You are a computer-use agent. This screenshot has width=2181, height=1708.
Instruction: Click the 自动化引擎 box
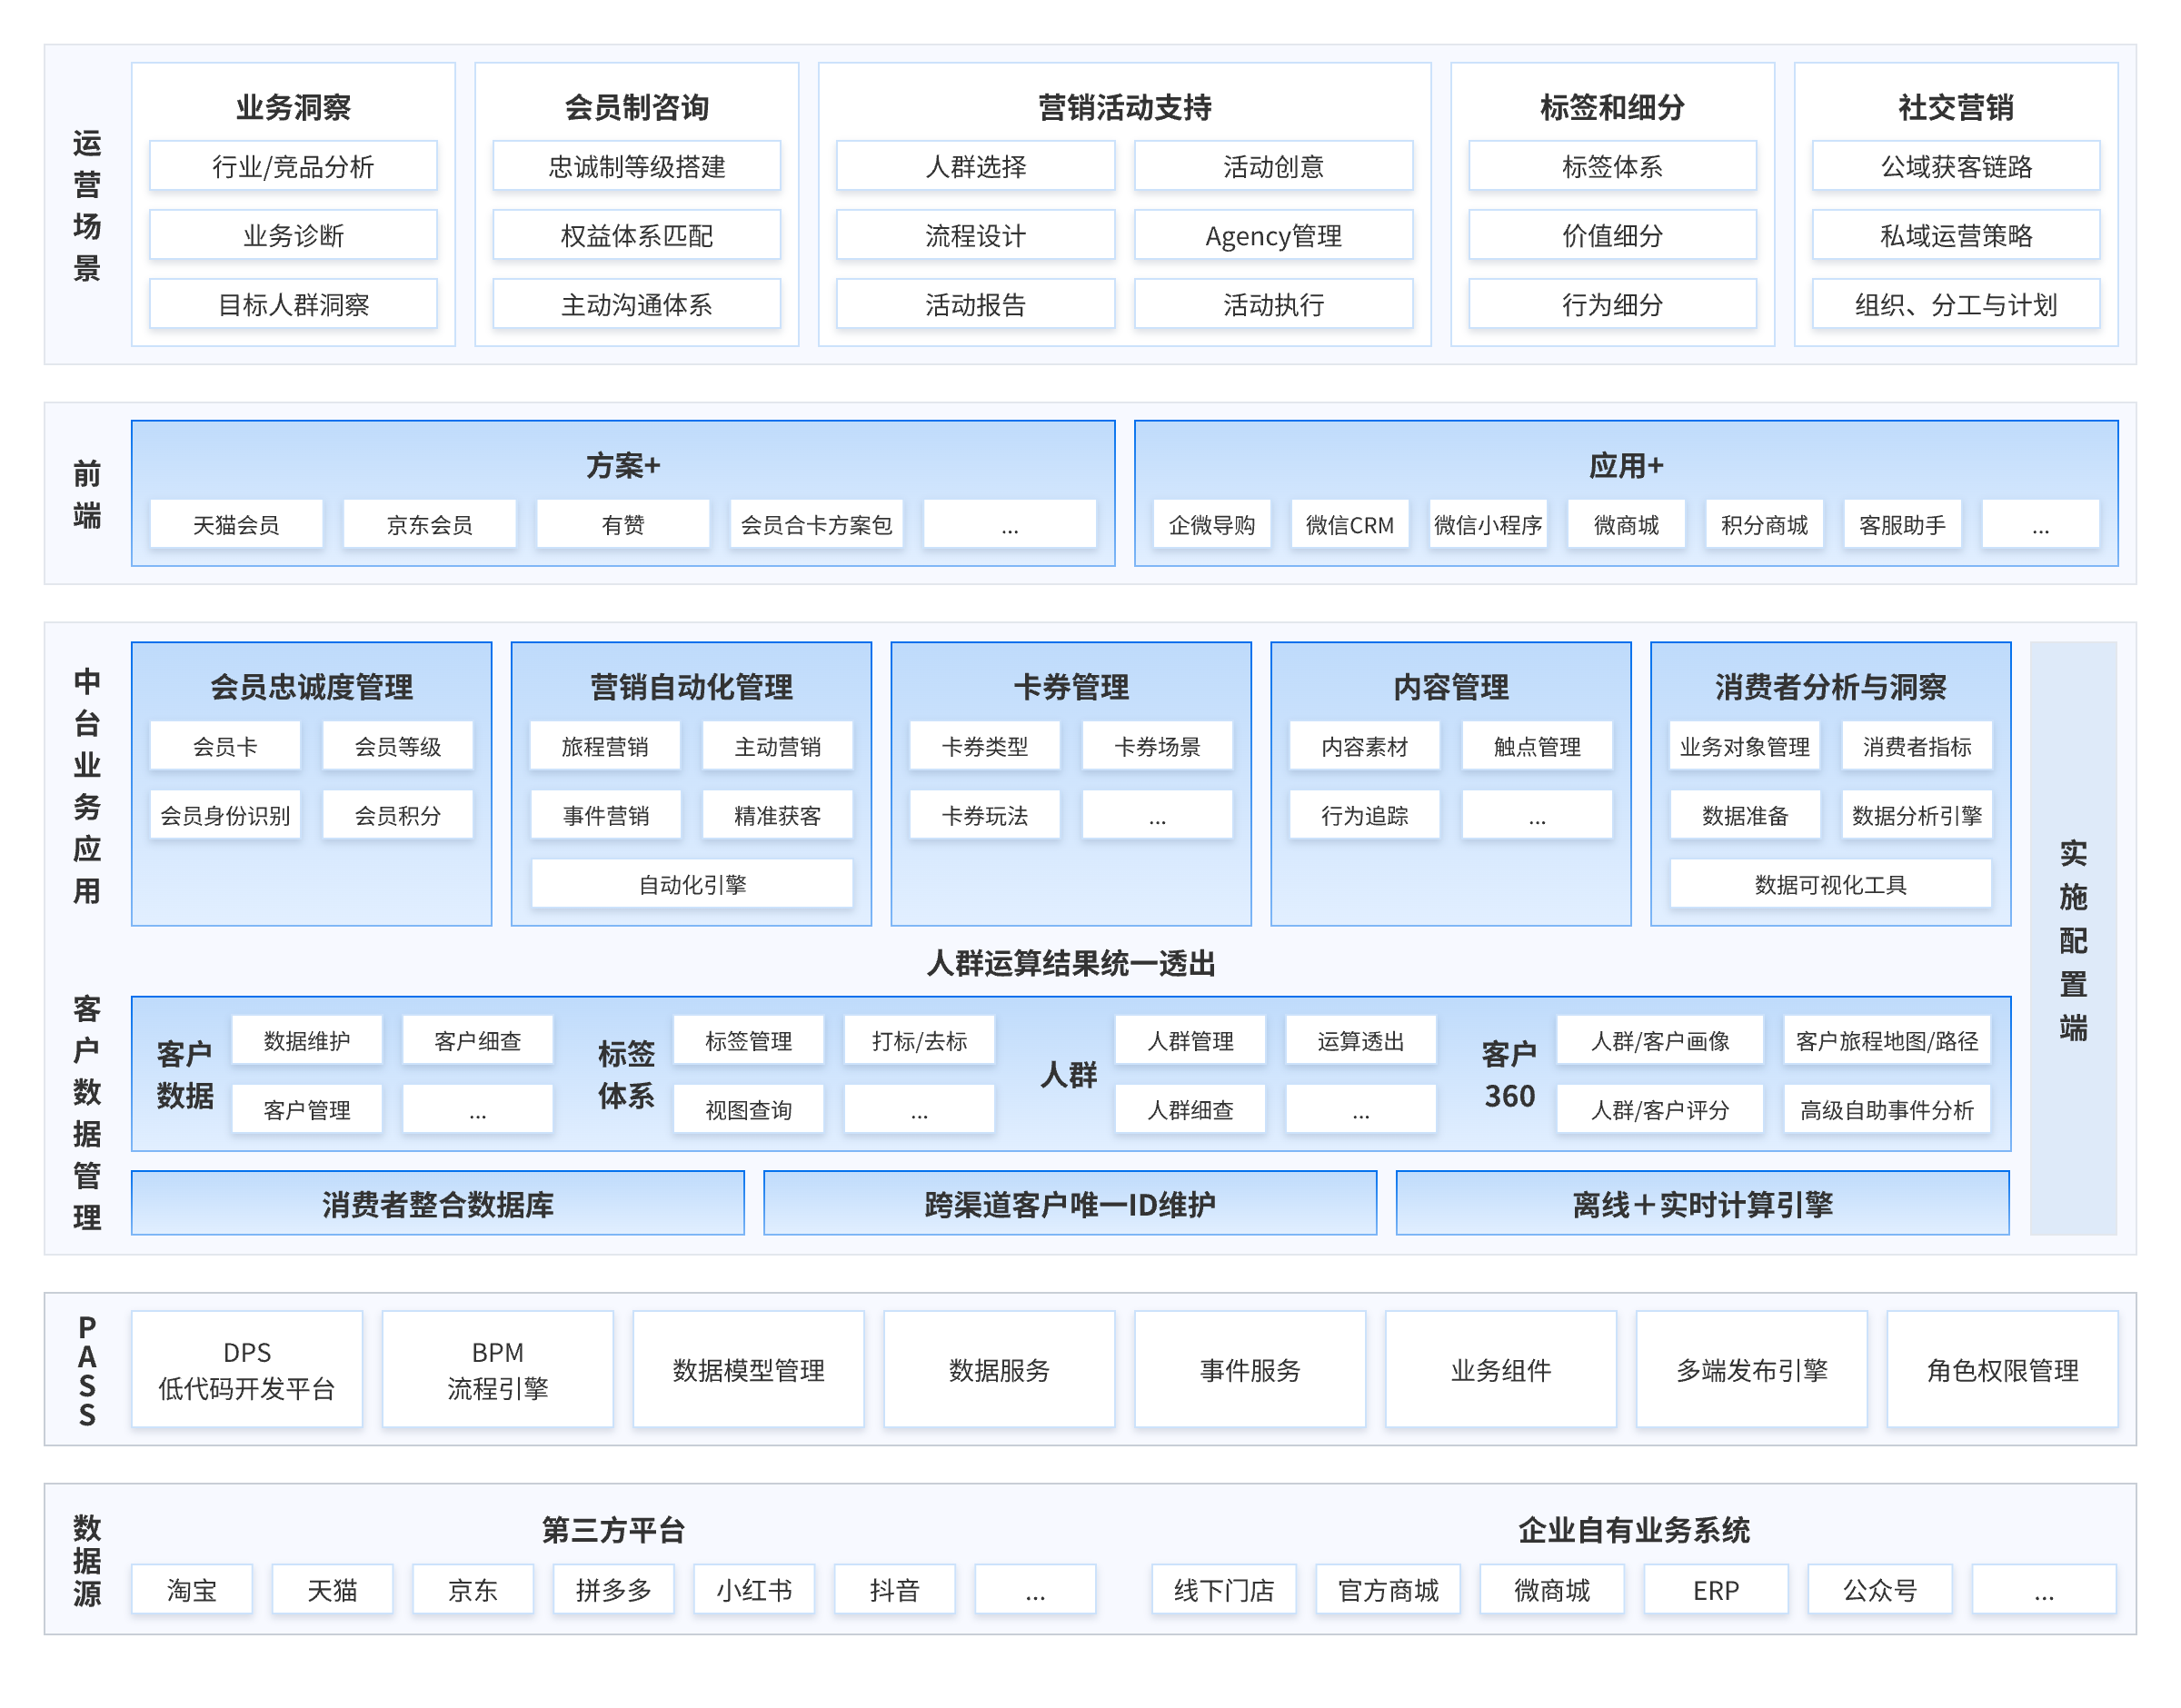[691, 884]
